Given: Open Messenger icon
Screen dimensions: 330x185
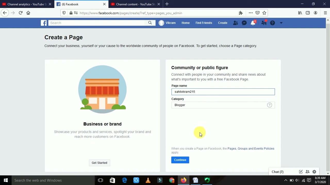Looking at the screenshot, I should (244, 23).
